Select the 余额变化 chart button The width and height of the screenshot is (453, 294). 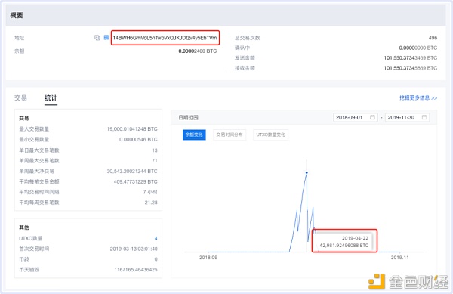[194, 135]
